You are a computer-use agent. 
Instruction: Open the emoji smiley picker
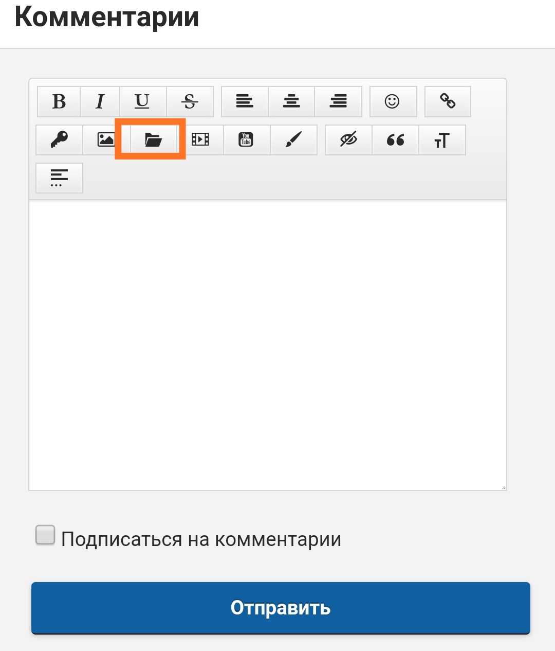[x=393, y=101]
